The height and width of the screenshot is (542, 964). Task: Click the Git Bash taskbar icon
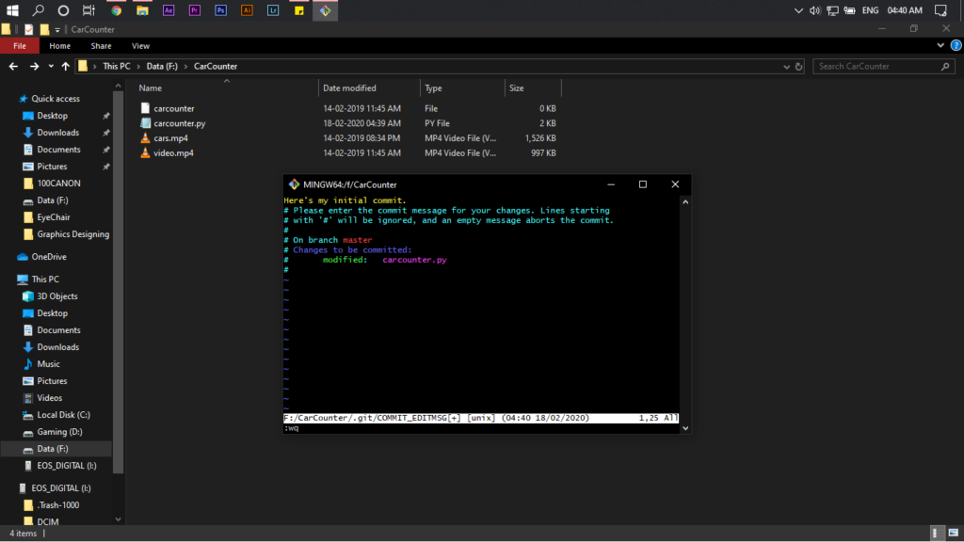pos(325,11)
